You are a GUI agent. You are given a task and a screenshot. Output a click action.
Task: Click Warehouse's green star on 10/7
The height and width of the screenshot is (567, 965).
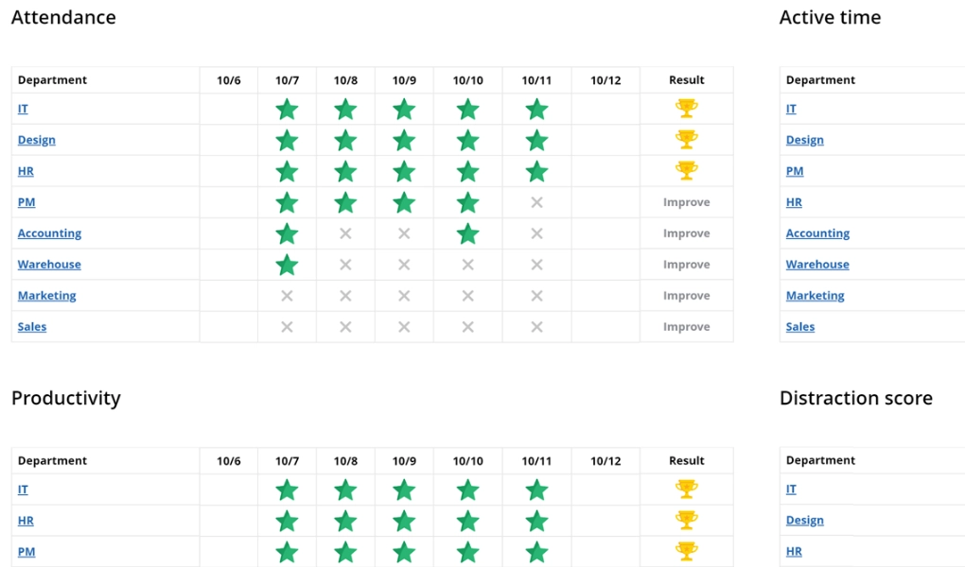coord(287,265)
